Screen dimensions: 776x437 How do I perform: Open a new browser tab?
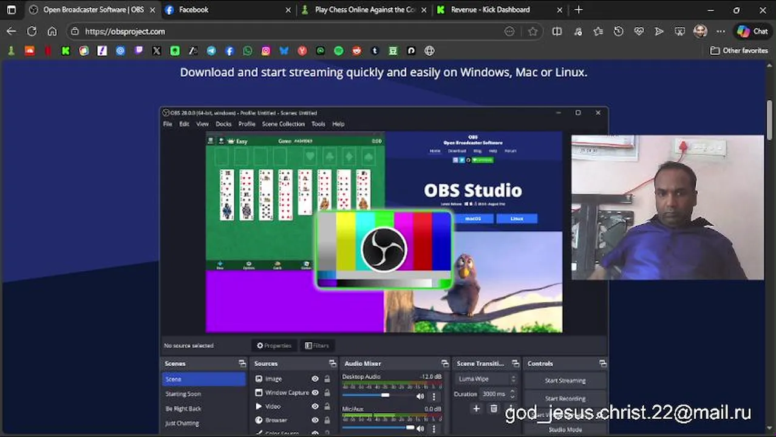click(x=578, y=10)
